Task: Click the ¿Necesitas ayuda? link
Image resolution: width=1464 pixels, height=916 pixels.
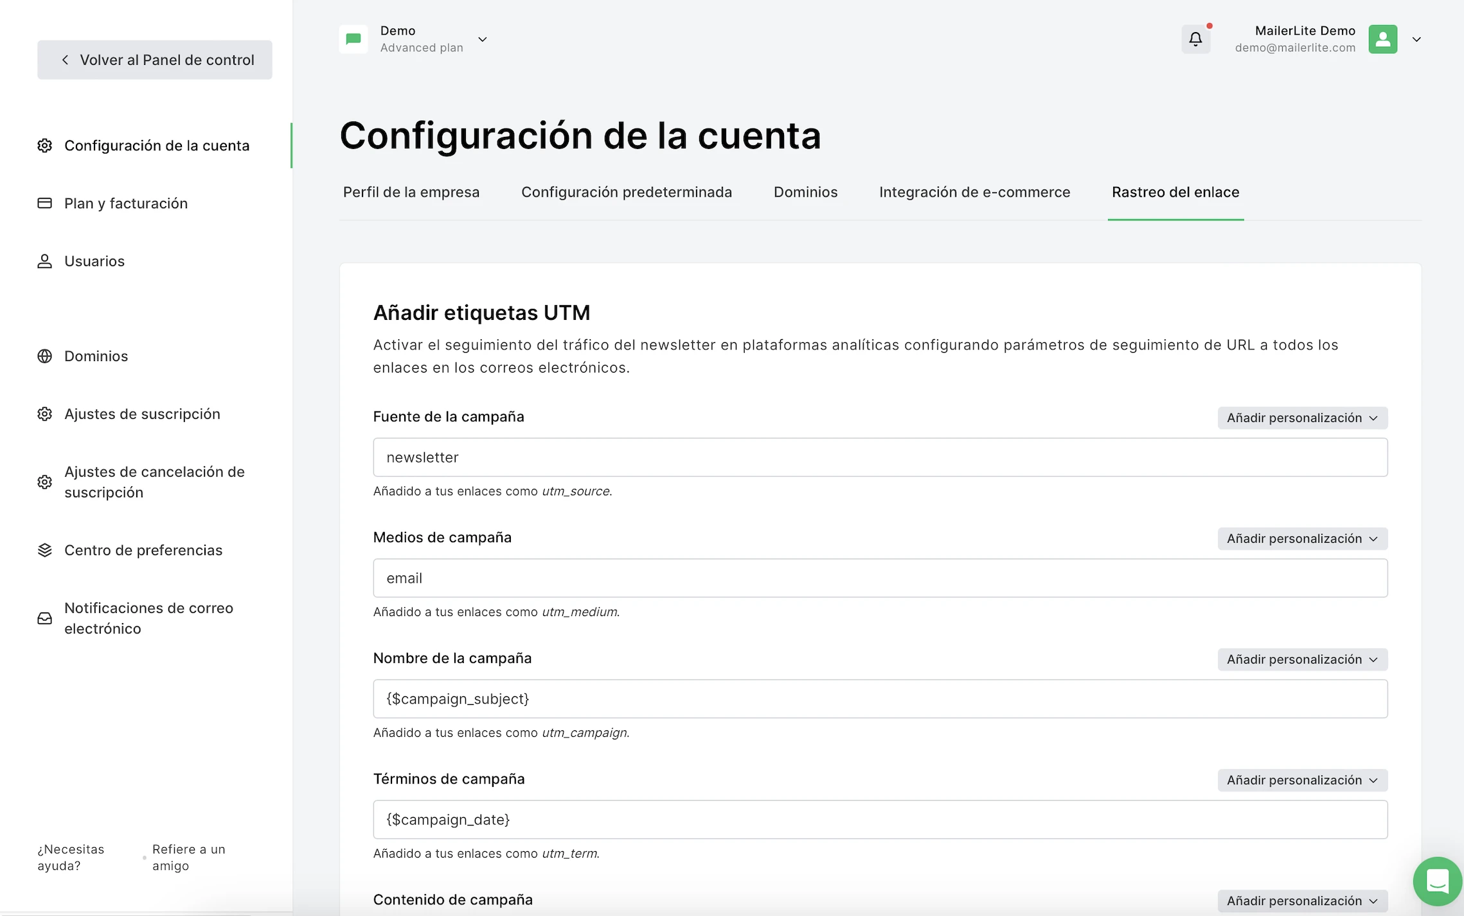Action: tap(71, 857)
